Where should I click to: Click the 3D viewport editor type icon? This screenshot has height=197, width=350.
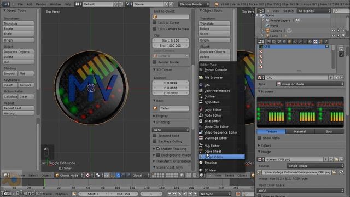coord(6,175)
